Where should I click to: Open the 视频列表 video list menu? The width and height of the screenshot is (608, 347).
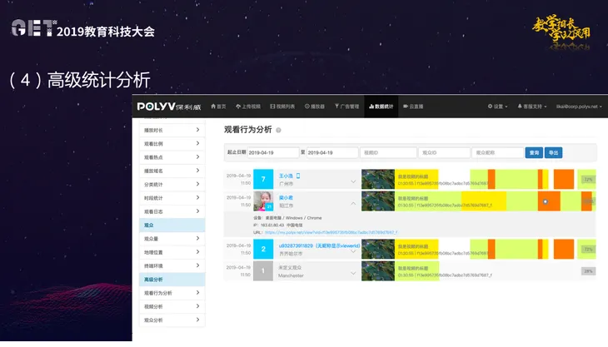point(282,107)
